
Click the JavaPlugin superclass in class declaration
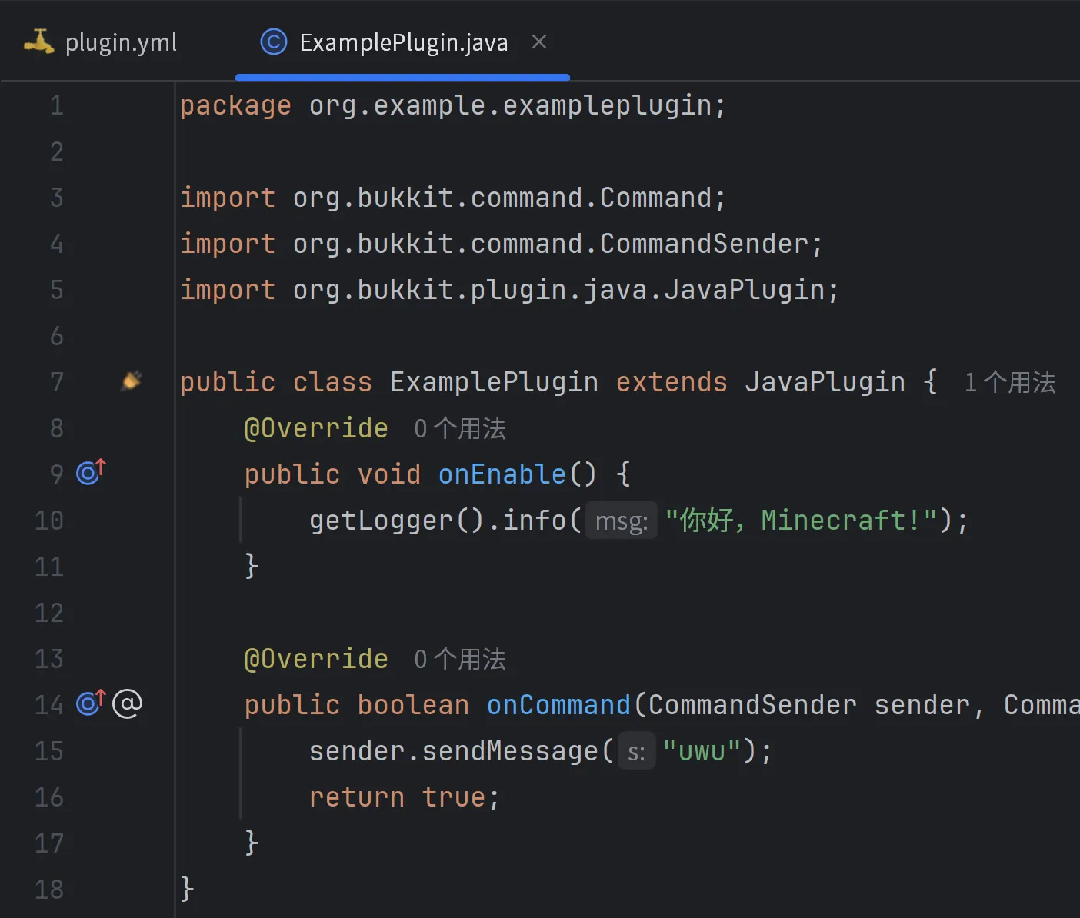(825, 382)
